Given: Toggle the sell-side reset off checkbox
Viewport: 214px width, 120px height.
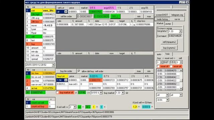Looking at the screenshot, I should coord(171,66).
